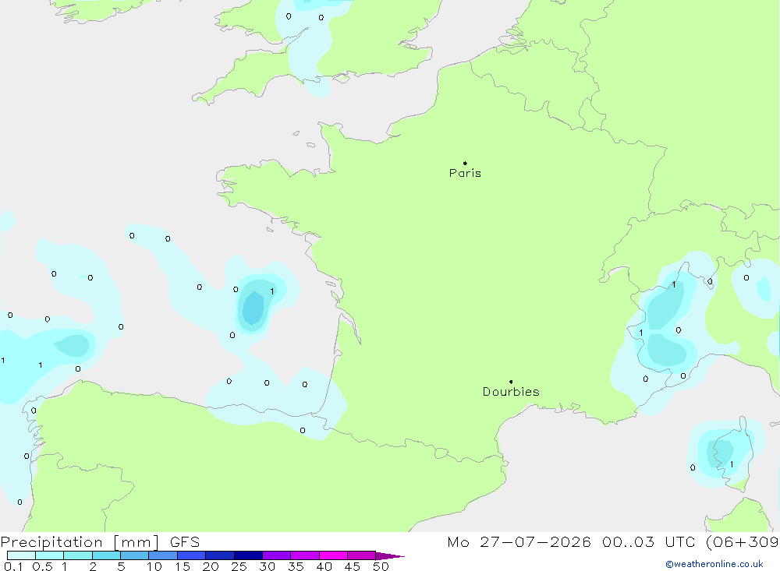Click the '00..03 UTC' time range text
The width and height of the screenshot is (780, 571).
[x=648, y=542]
